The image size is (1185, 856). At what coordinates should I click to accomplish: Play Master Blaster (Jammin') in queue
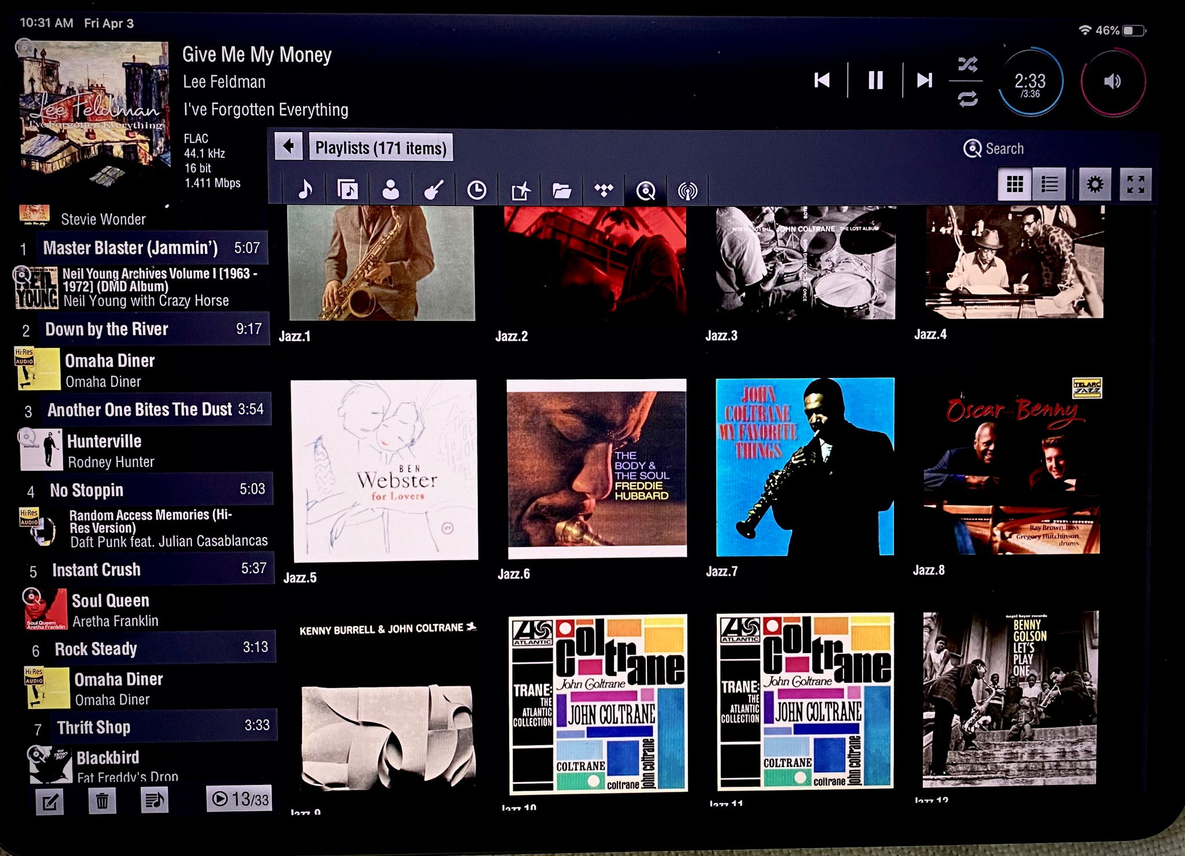[x=152, y=248]
